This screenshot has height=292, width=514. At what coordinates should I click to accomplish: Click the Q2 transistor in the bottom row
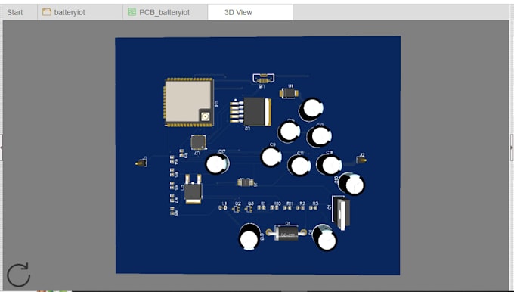pos(236,208)
